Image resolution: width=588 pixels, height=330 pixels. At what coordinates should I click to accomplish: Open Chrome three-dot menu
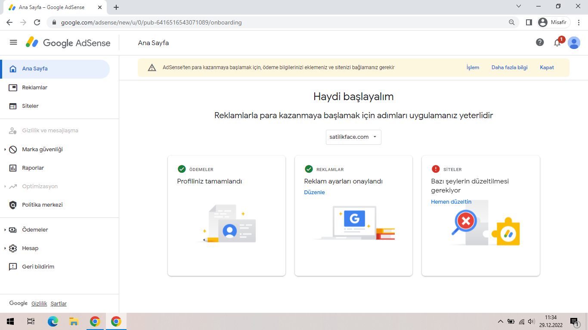579,22
